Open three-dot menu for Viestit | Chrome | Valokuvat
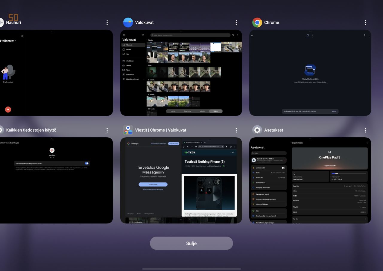Viewport: 383px width, 271px height. [x=236, y=130]
